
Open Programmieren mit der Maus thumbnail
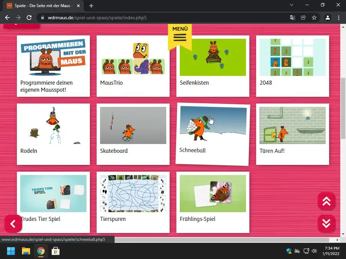53,57
